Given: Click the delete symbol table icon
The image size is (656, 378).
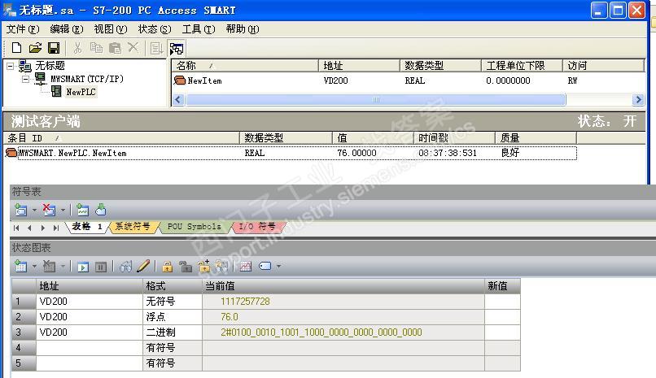Looking at the screenshot, I should pyautogui.click(x=49, y=210).
